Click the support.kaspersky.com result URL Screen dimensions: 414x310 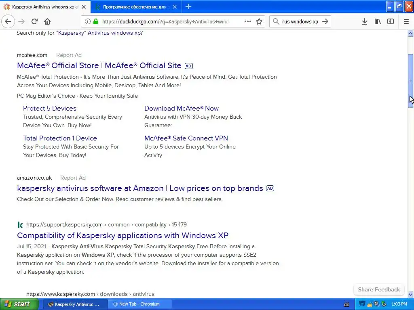[106, 224]
